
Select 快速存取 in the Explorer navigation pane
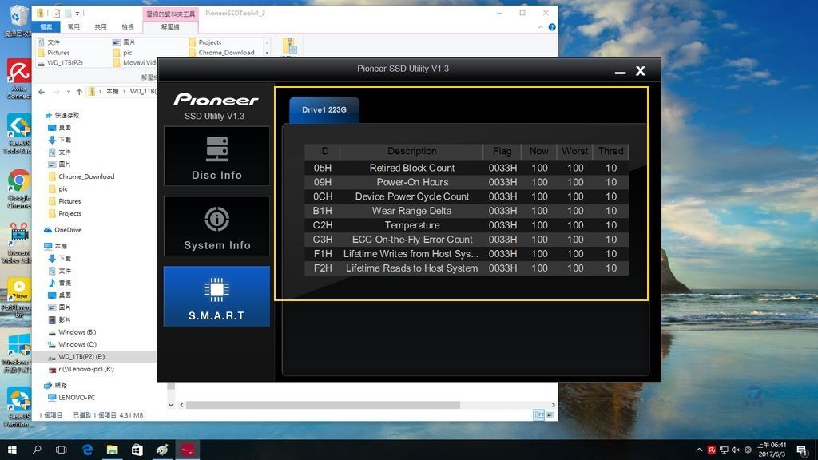click(67, 115)
